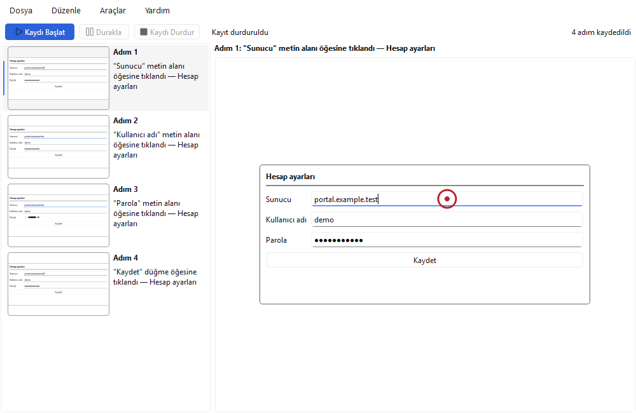Open the Düzenle menu
The width and height of the screenshot is (636, 413).
[x=66, y=11]
